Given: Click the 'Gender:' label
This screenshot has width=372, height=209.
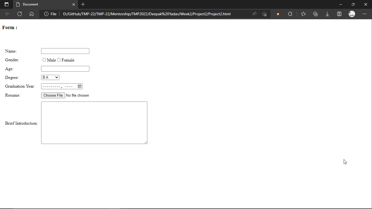Looking at the screenshot, I should (12, 60).
